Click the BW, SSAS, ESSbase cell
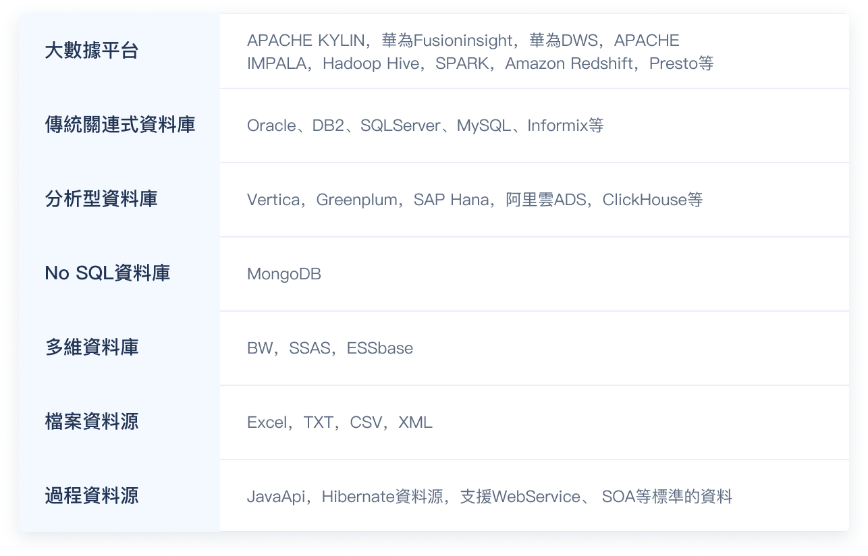Viewport: 868px width, 556px height. tap(330, 348)
